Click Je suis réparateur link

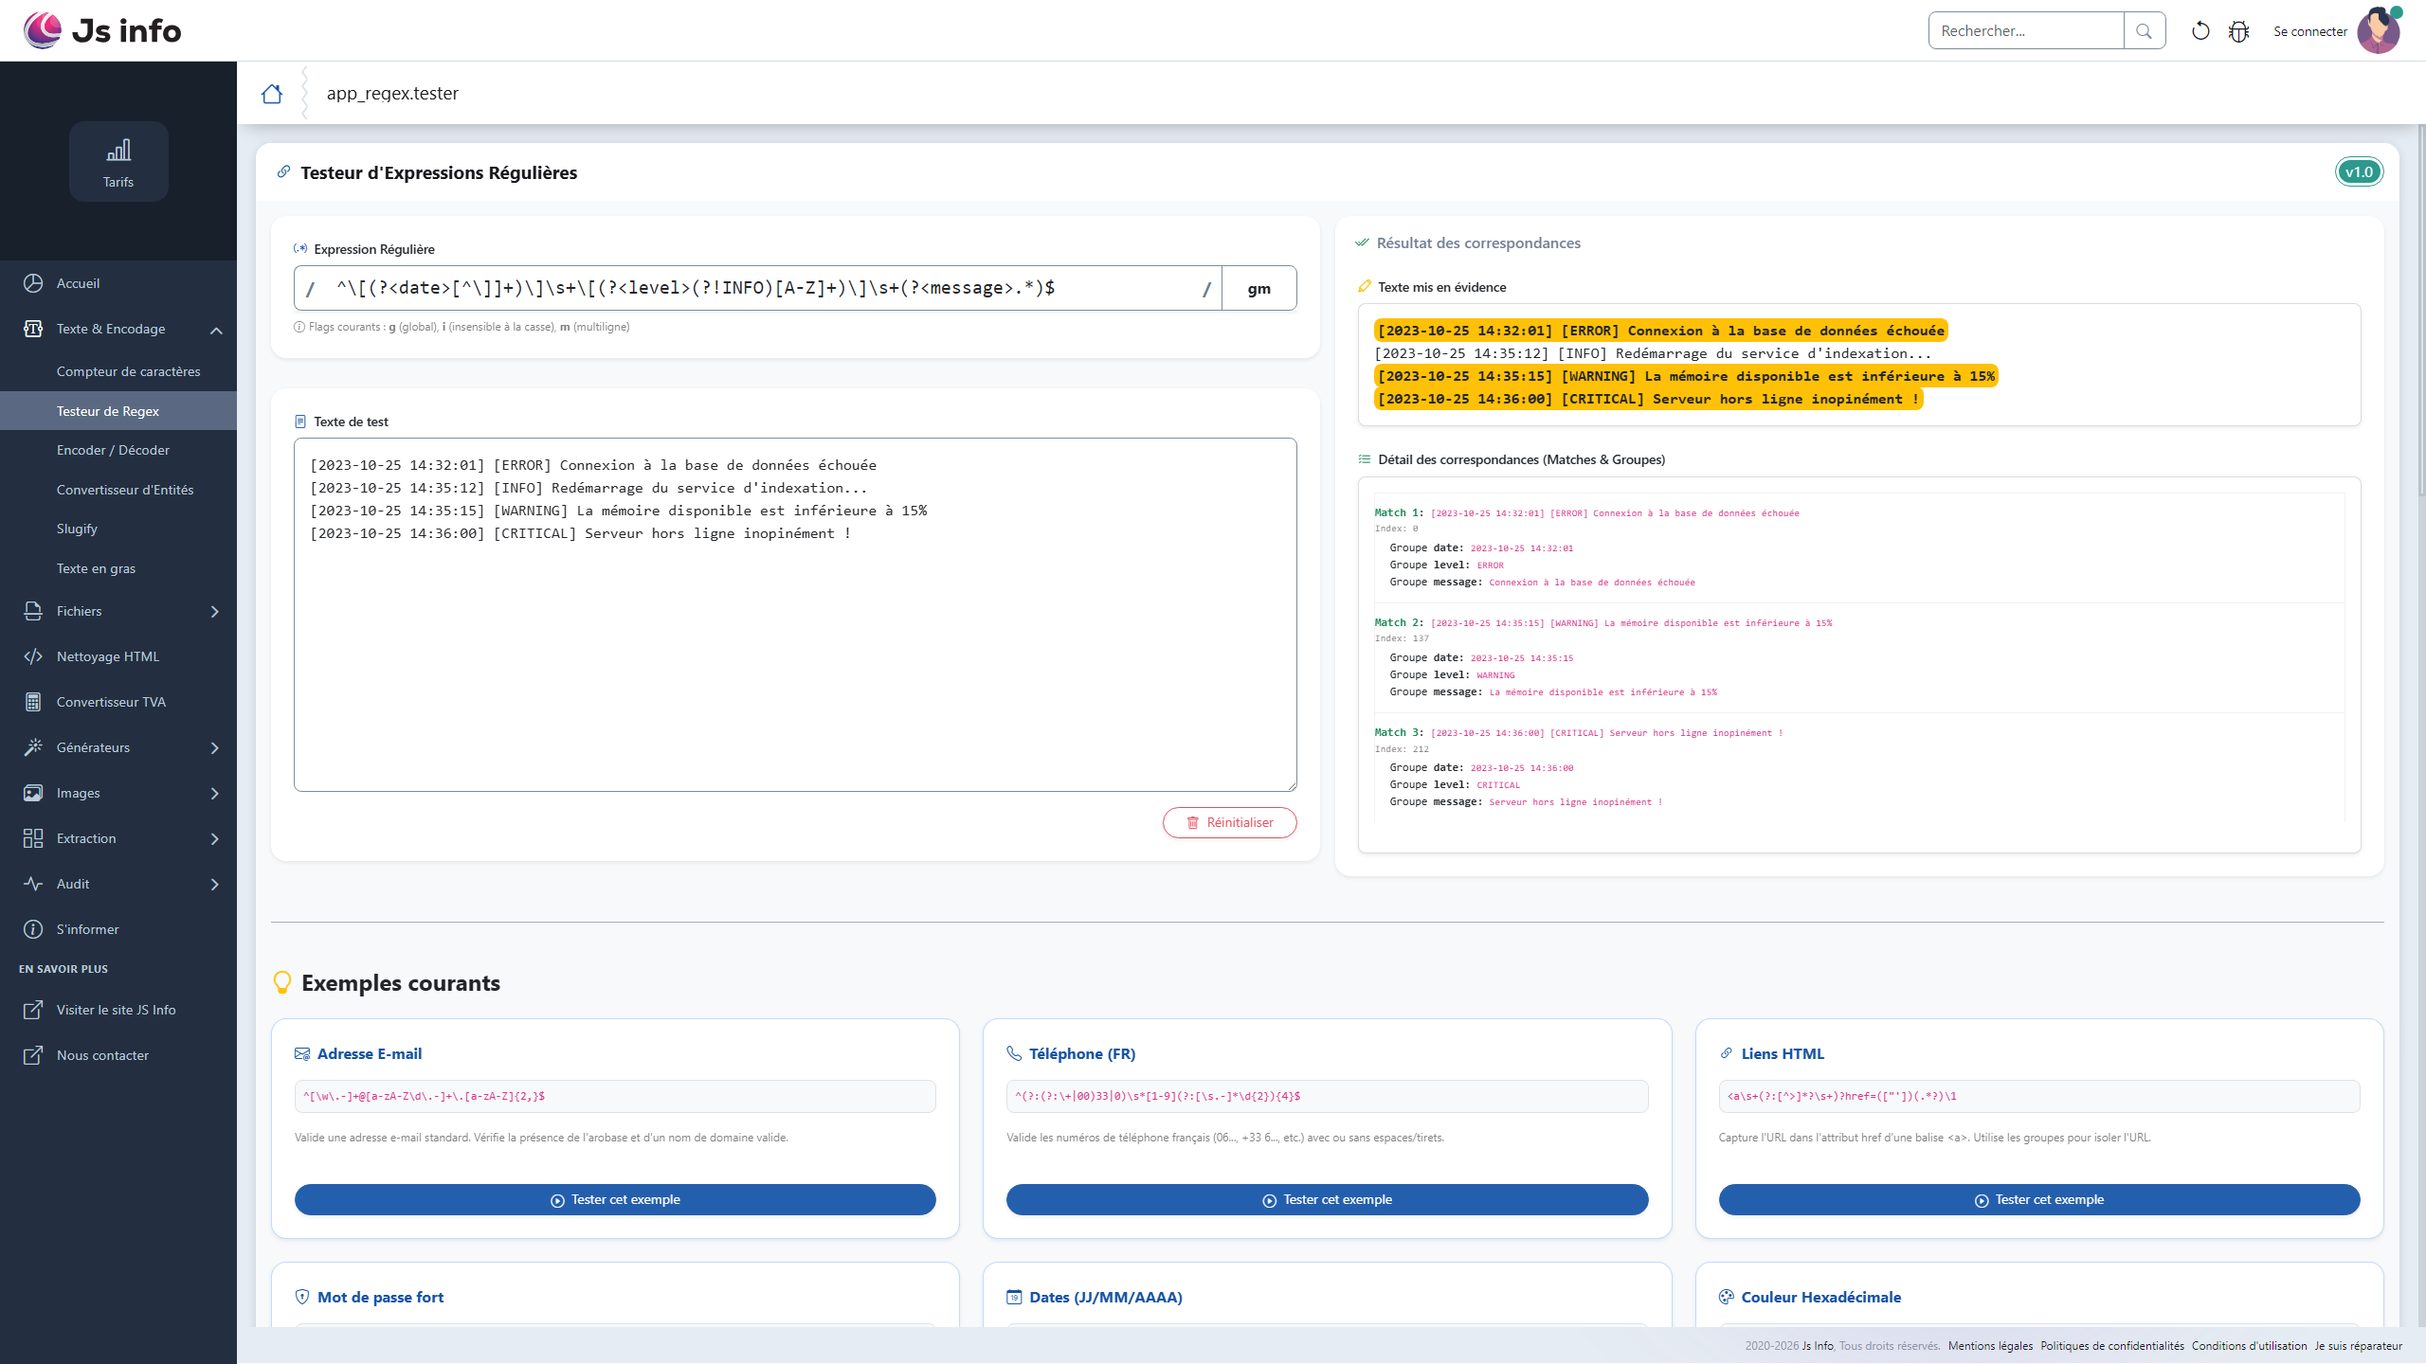coord(2358,1346)
